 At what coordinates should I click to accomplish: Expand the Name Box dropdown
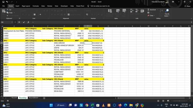coord(12,22)
